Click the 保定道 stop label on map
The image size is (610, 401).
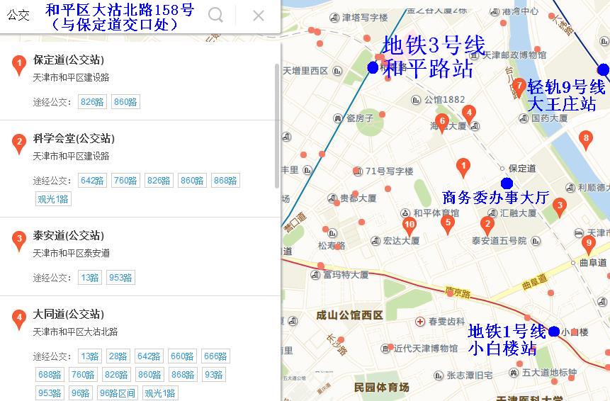click(x=522, y=169)
